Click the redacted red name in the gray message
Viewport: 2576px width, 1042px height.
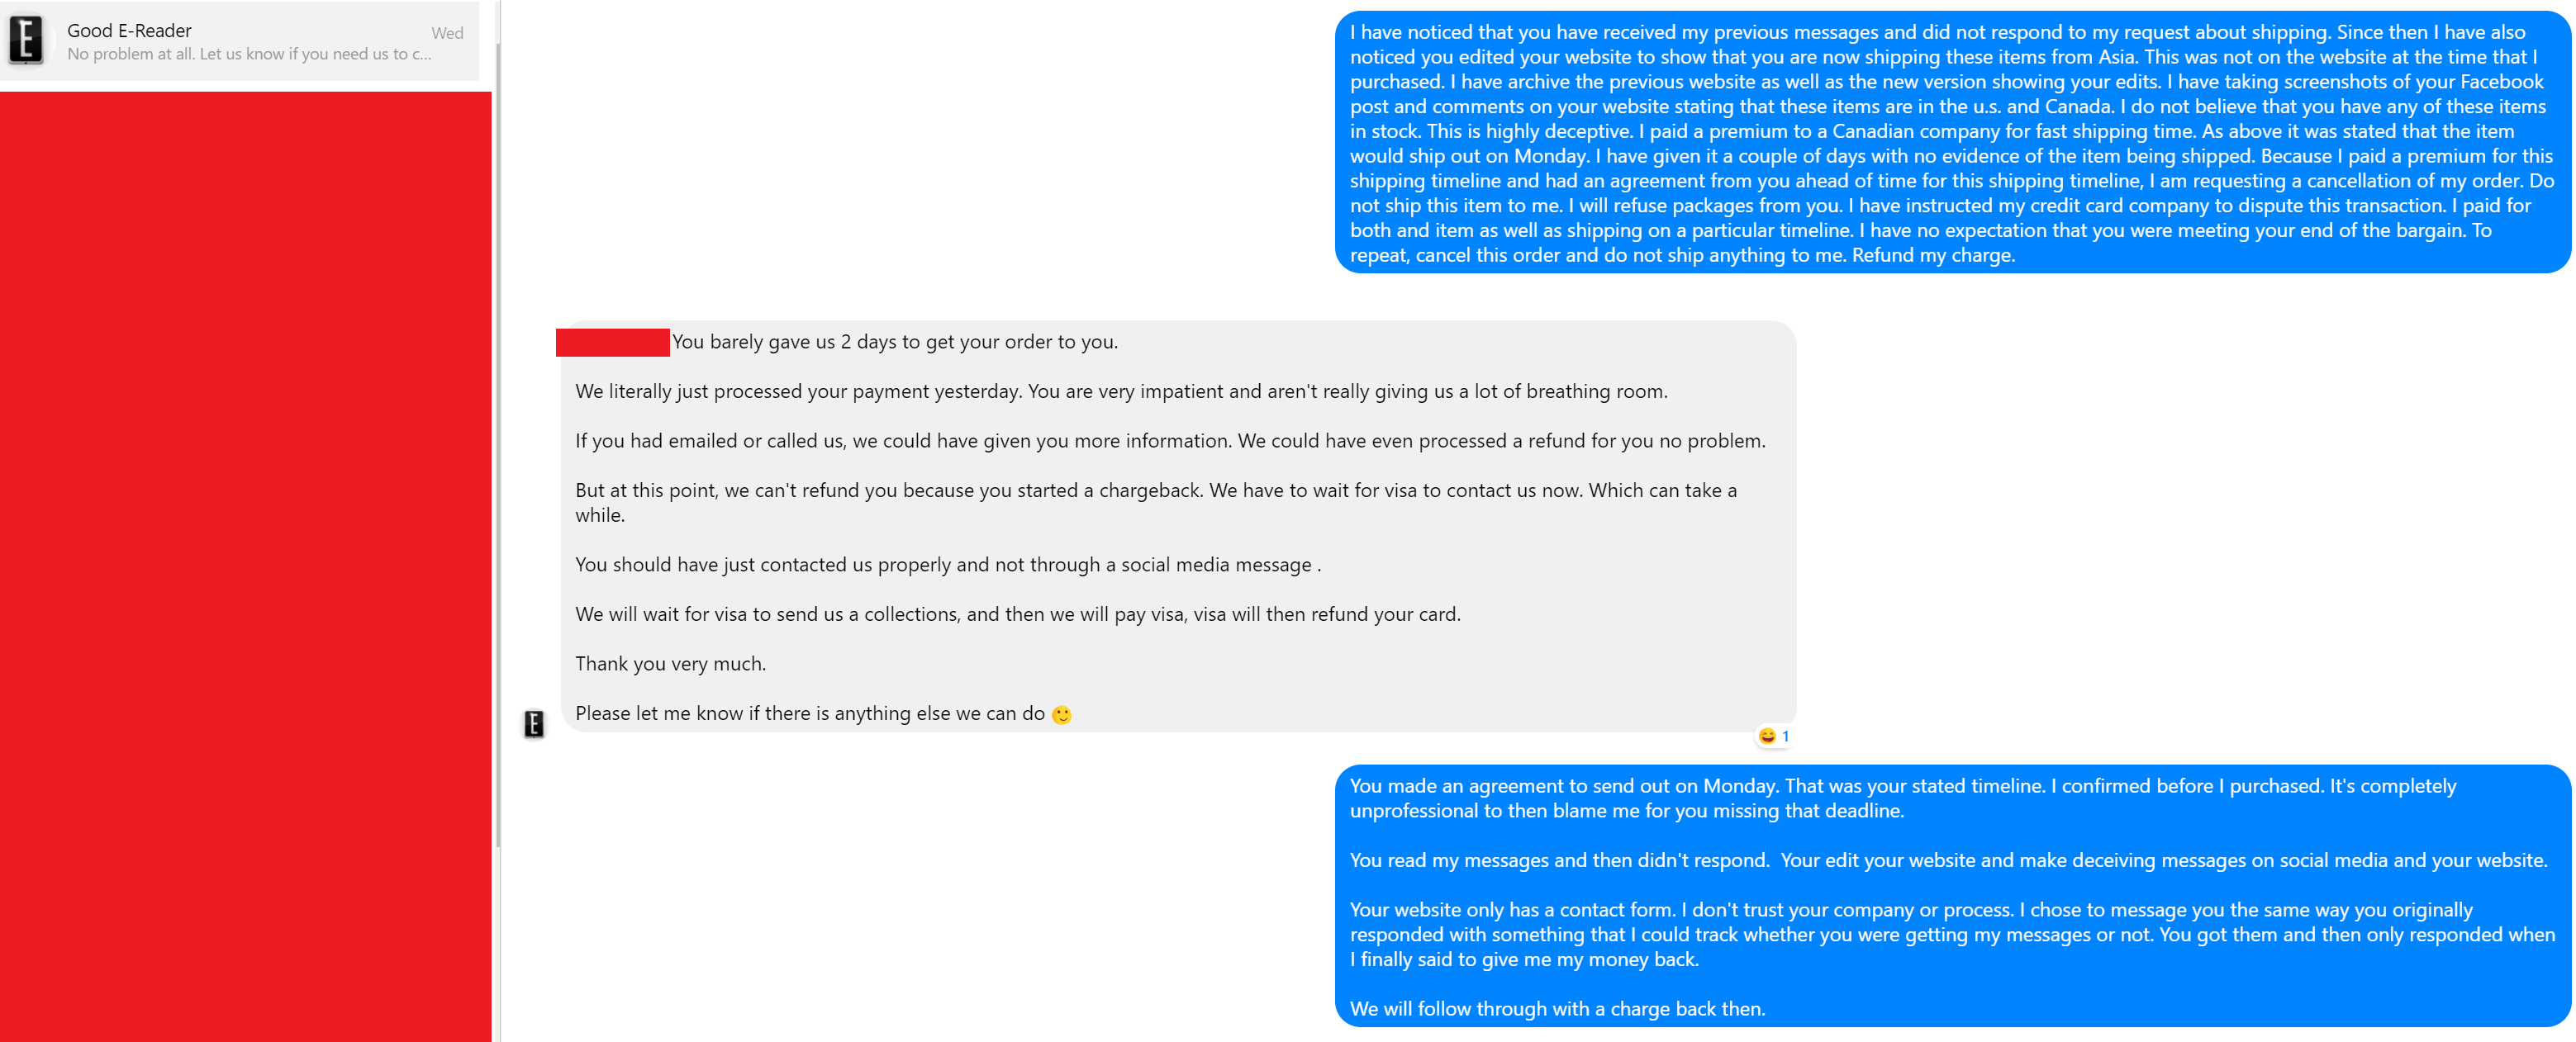click(x=612, y=342)
